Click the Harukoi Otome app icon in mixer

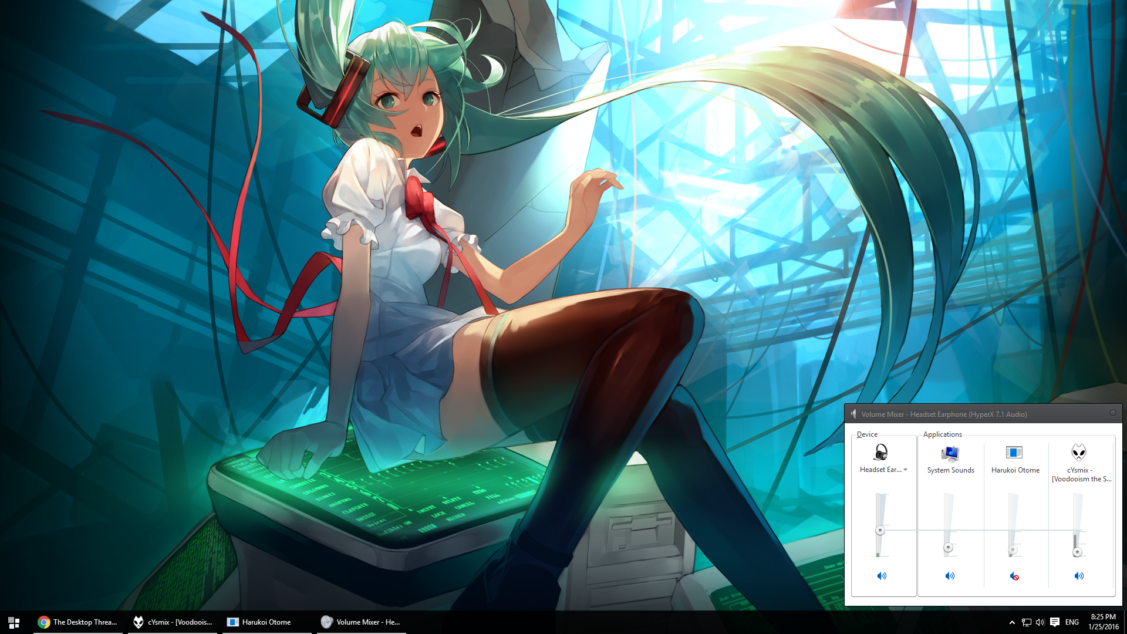(1014, 452)
